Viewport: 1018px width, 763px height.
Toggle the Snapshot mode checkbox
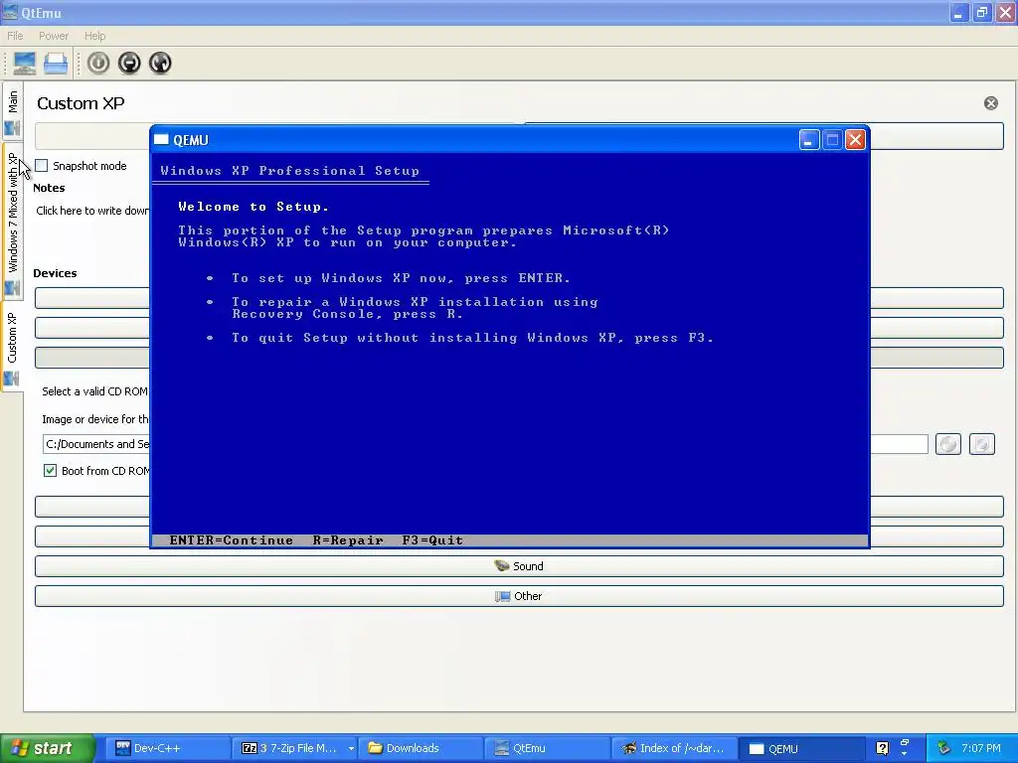[x=42, y=166]
